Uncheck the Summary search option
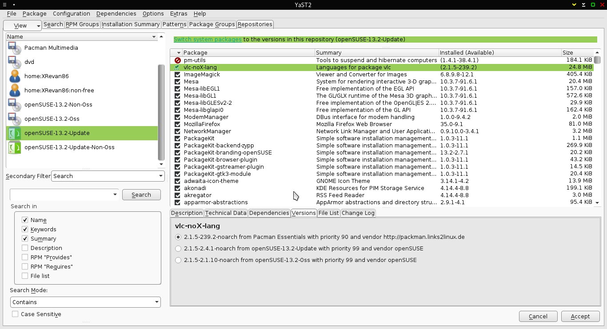Viewport: 607px width, 329px height. point(25,239)
